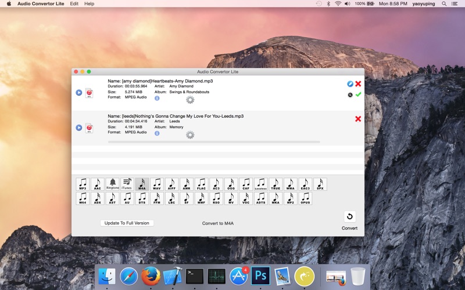Image resolution: width=465 pixels, height=290 pixels.
Task: Click the progress bar under Leeds track
Action: click(x=214, y=142)
